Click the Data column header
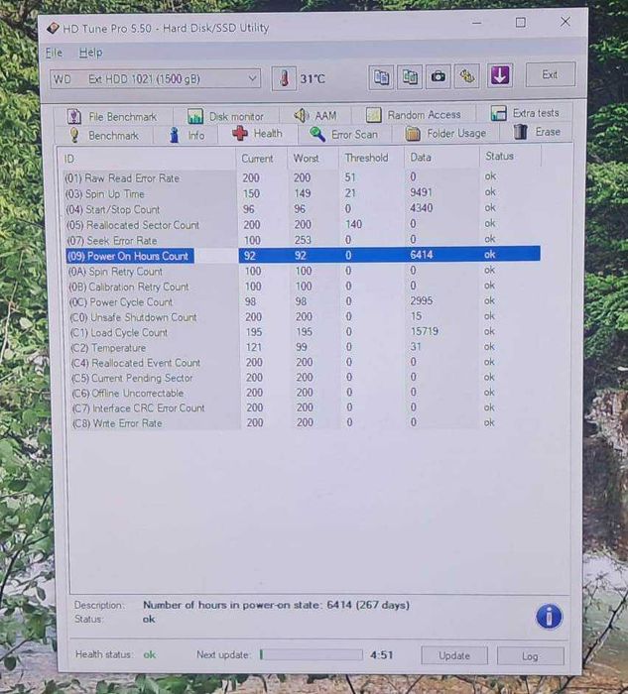 [441, 157]
